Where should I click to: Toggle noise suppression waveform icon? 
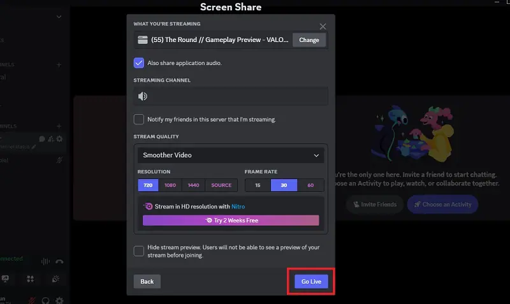coord(45,261)
